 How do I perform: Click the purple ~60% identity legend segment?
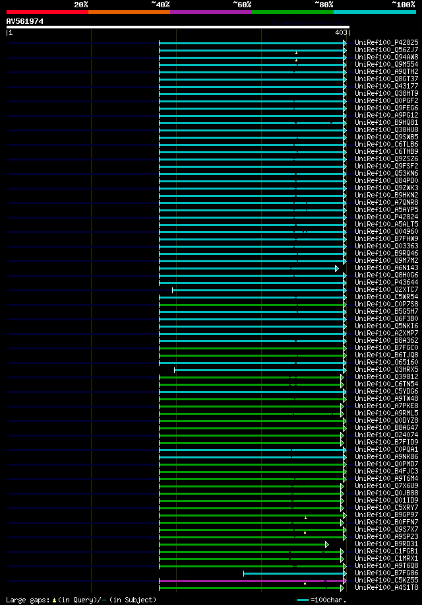tap(211, 12)
